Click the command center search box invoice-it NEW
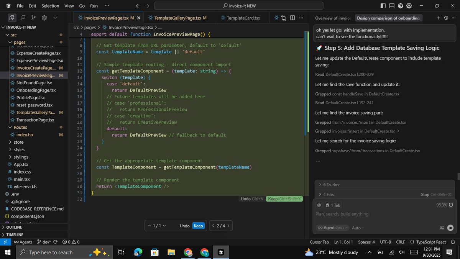The width and height of the screenshot is (460, 259). click(238, 6)
